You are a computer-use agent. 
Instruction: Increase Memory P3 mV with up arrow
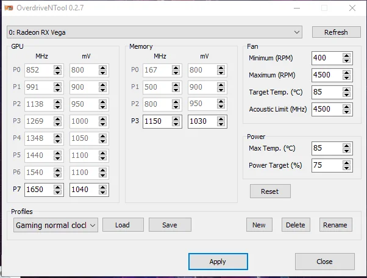tap(221, 119)
